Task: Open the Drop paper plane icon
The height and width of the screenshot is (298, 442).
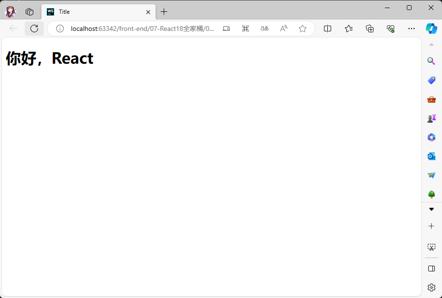Action: 432,175
